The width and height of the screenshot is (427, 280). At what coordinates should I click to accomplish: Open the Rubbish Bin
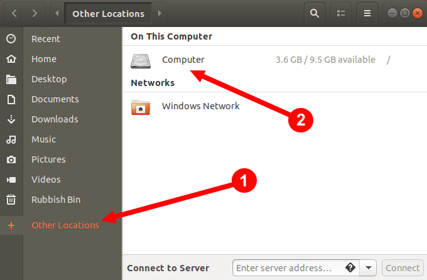tap(56, 200)
